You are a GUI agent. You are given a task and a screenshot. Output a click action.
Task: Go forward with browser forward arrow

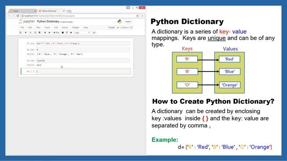pos(13,16)
